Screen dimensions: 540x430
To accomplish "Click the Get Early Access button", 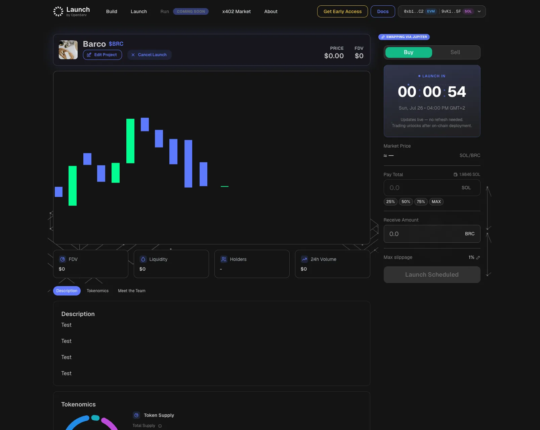I will pos(342,11).
